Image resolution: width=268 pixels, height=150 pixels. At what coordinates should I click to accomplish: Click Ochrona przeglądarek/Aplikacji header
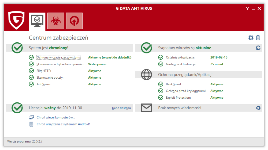point(185,75)
